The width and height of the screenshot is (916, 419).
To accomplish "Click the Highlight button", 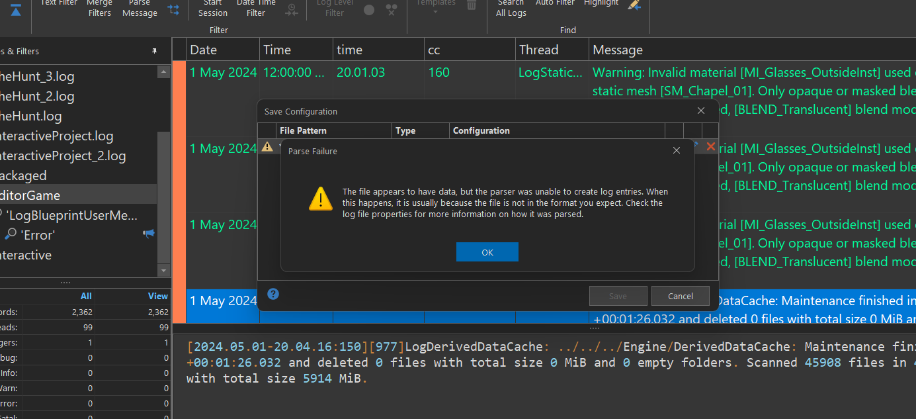I will pyautogui.click(x=601, y=3).
